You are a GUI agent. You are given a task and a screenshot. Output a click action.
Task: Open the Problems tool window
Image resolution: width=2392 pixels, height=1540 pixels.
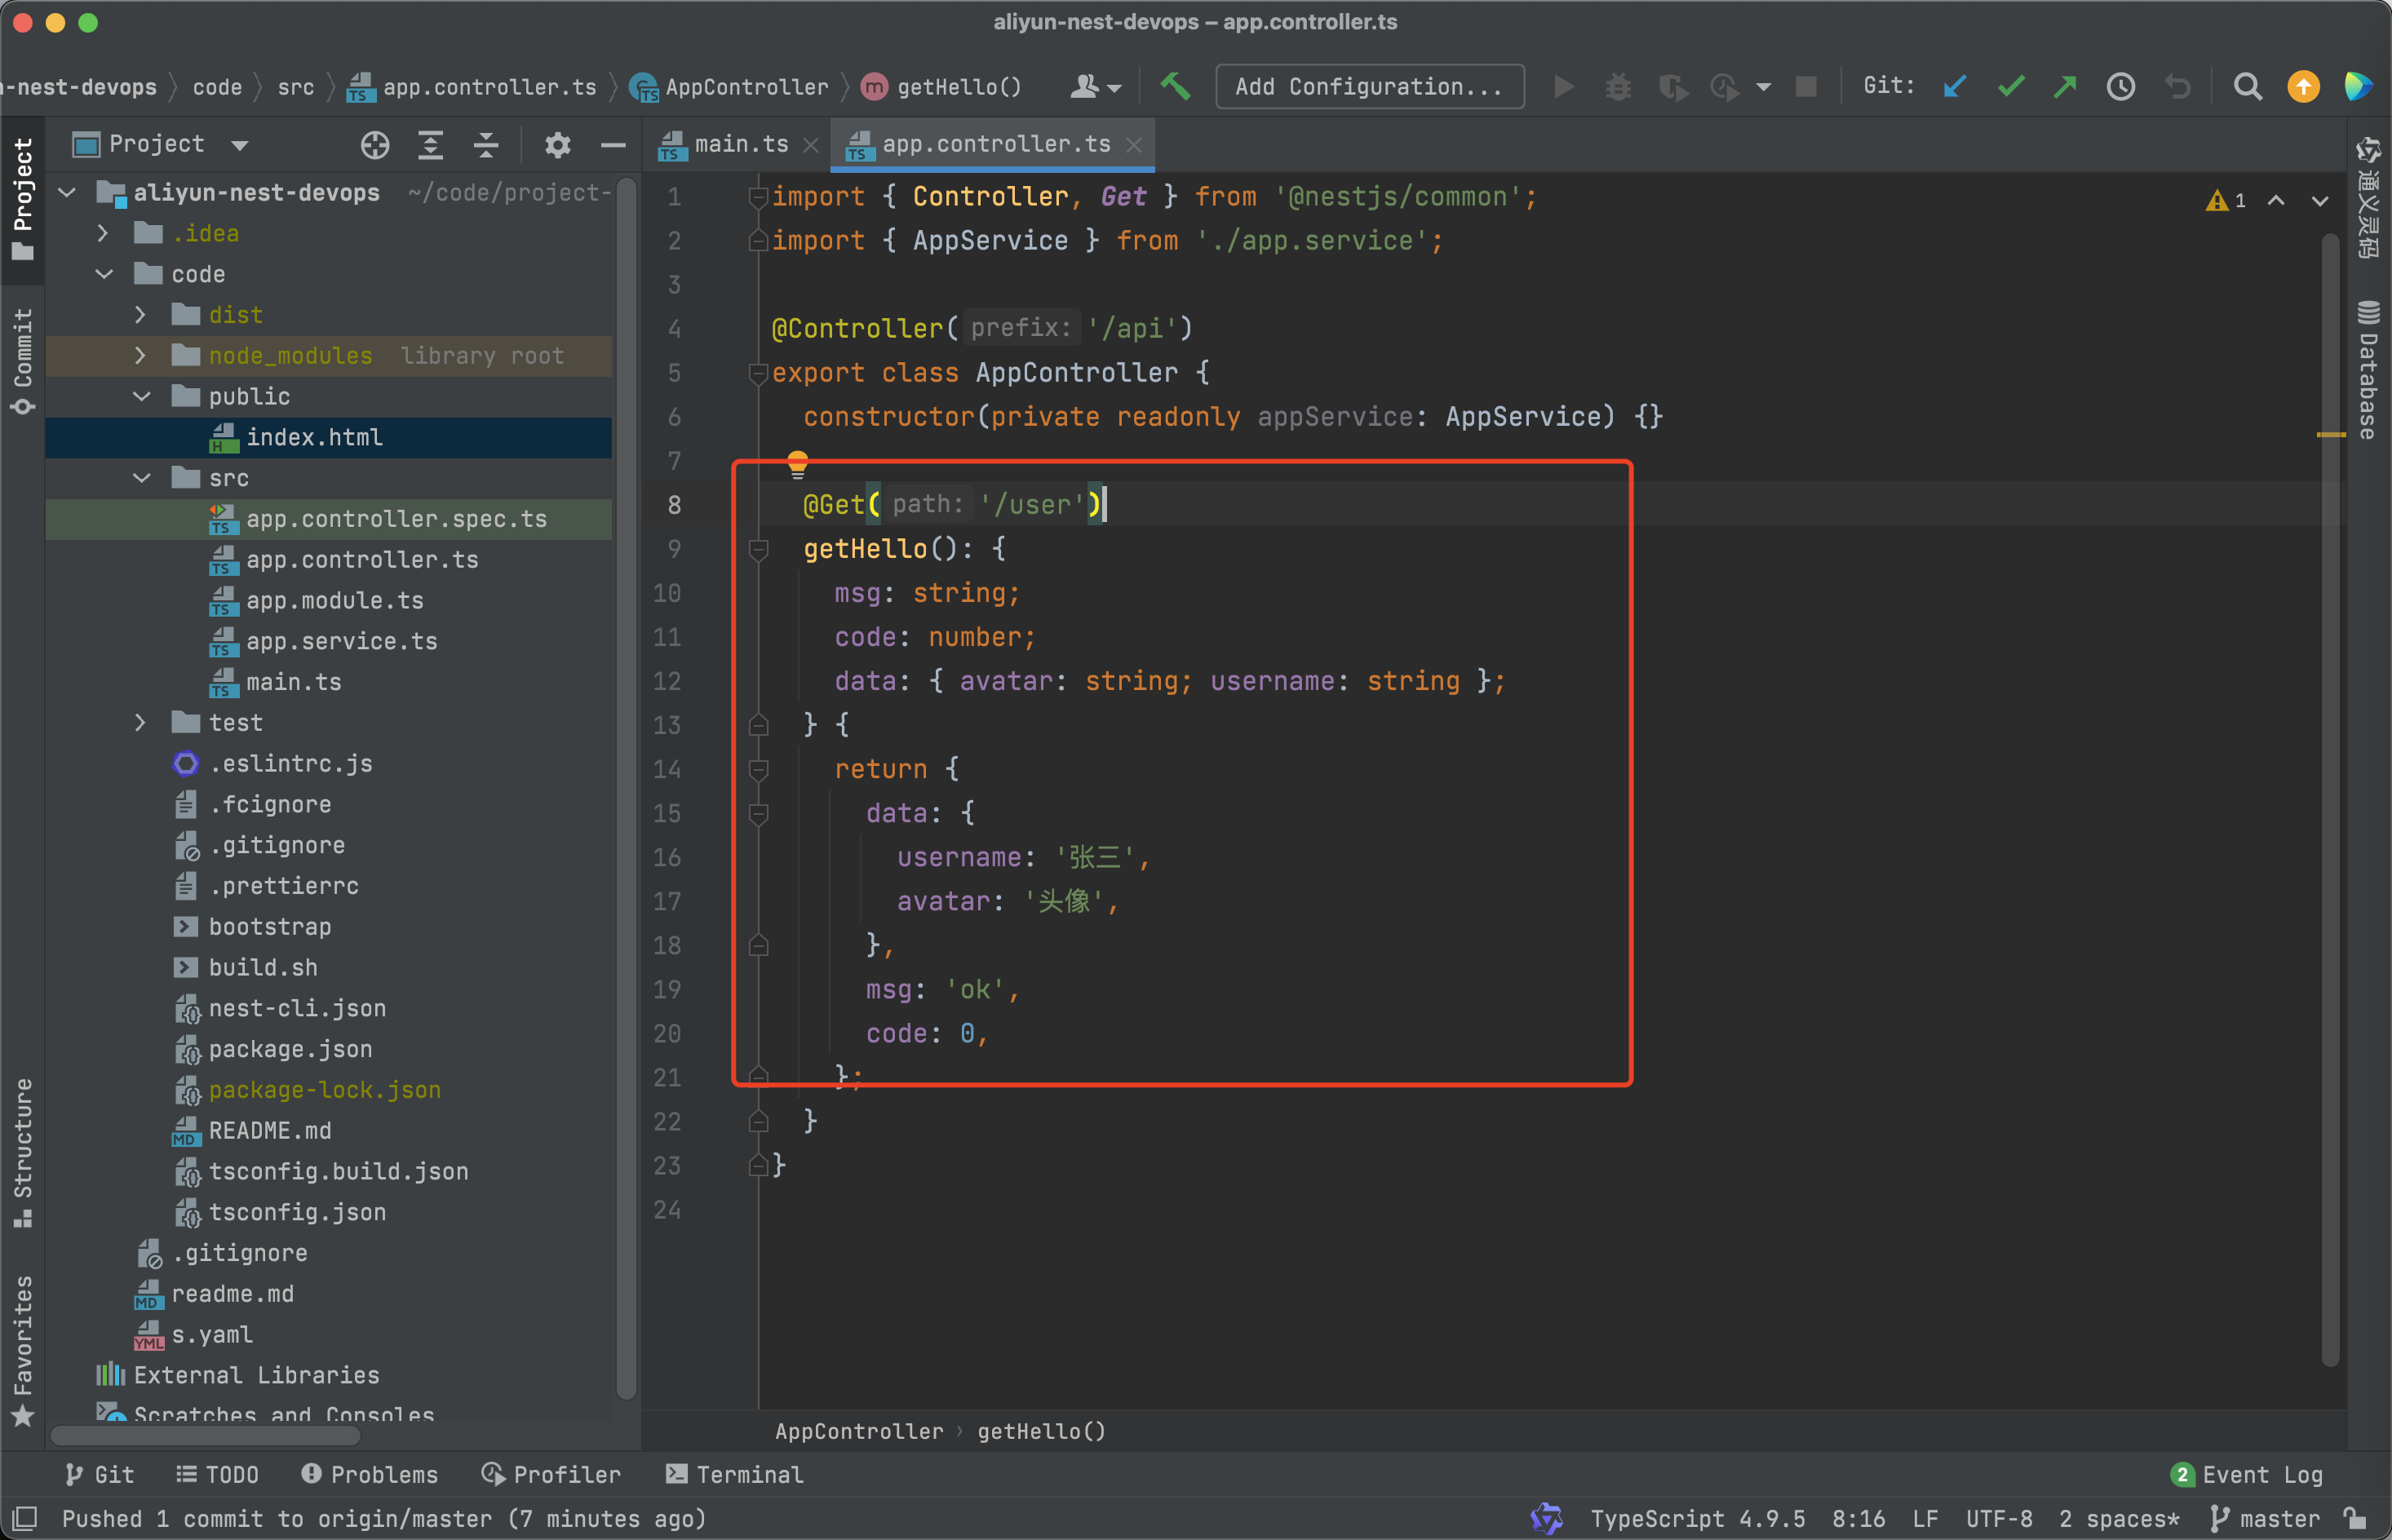(369, 1474)
